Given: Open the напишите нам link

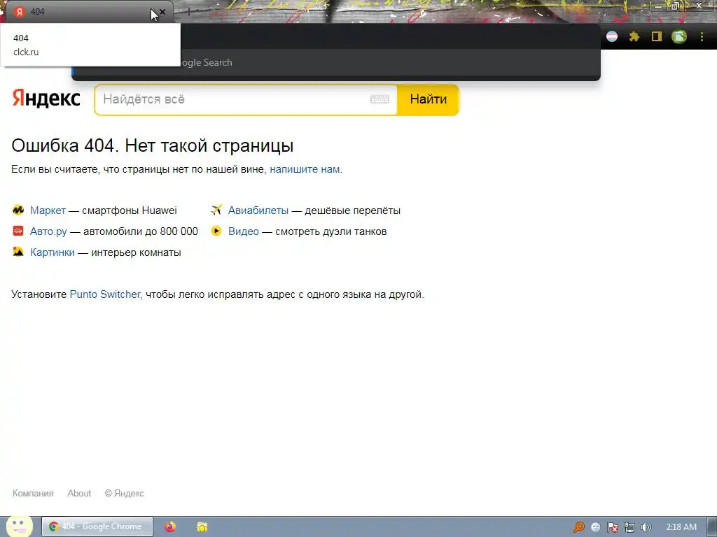Looking at the screenshot, I should pos(305,169).
